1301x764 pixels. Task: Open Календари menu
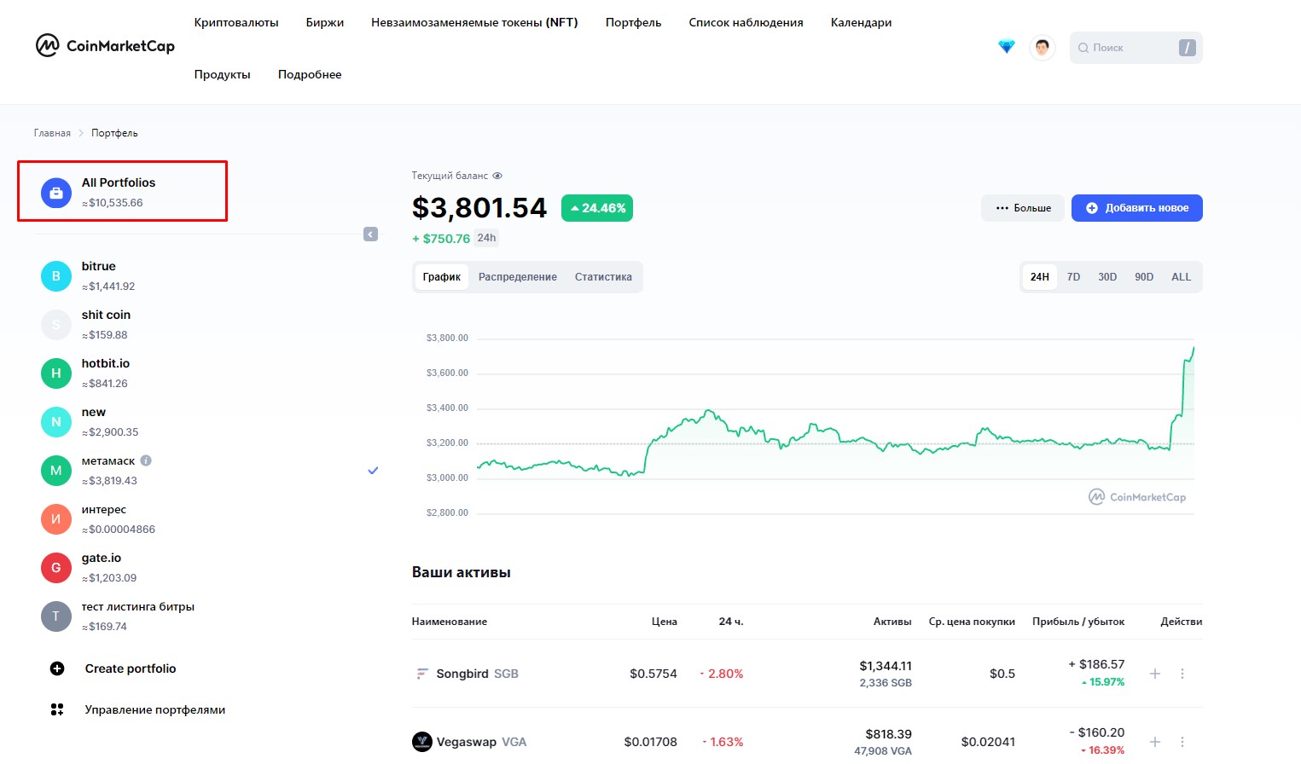tap(862, 22)
